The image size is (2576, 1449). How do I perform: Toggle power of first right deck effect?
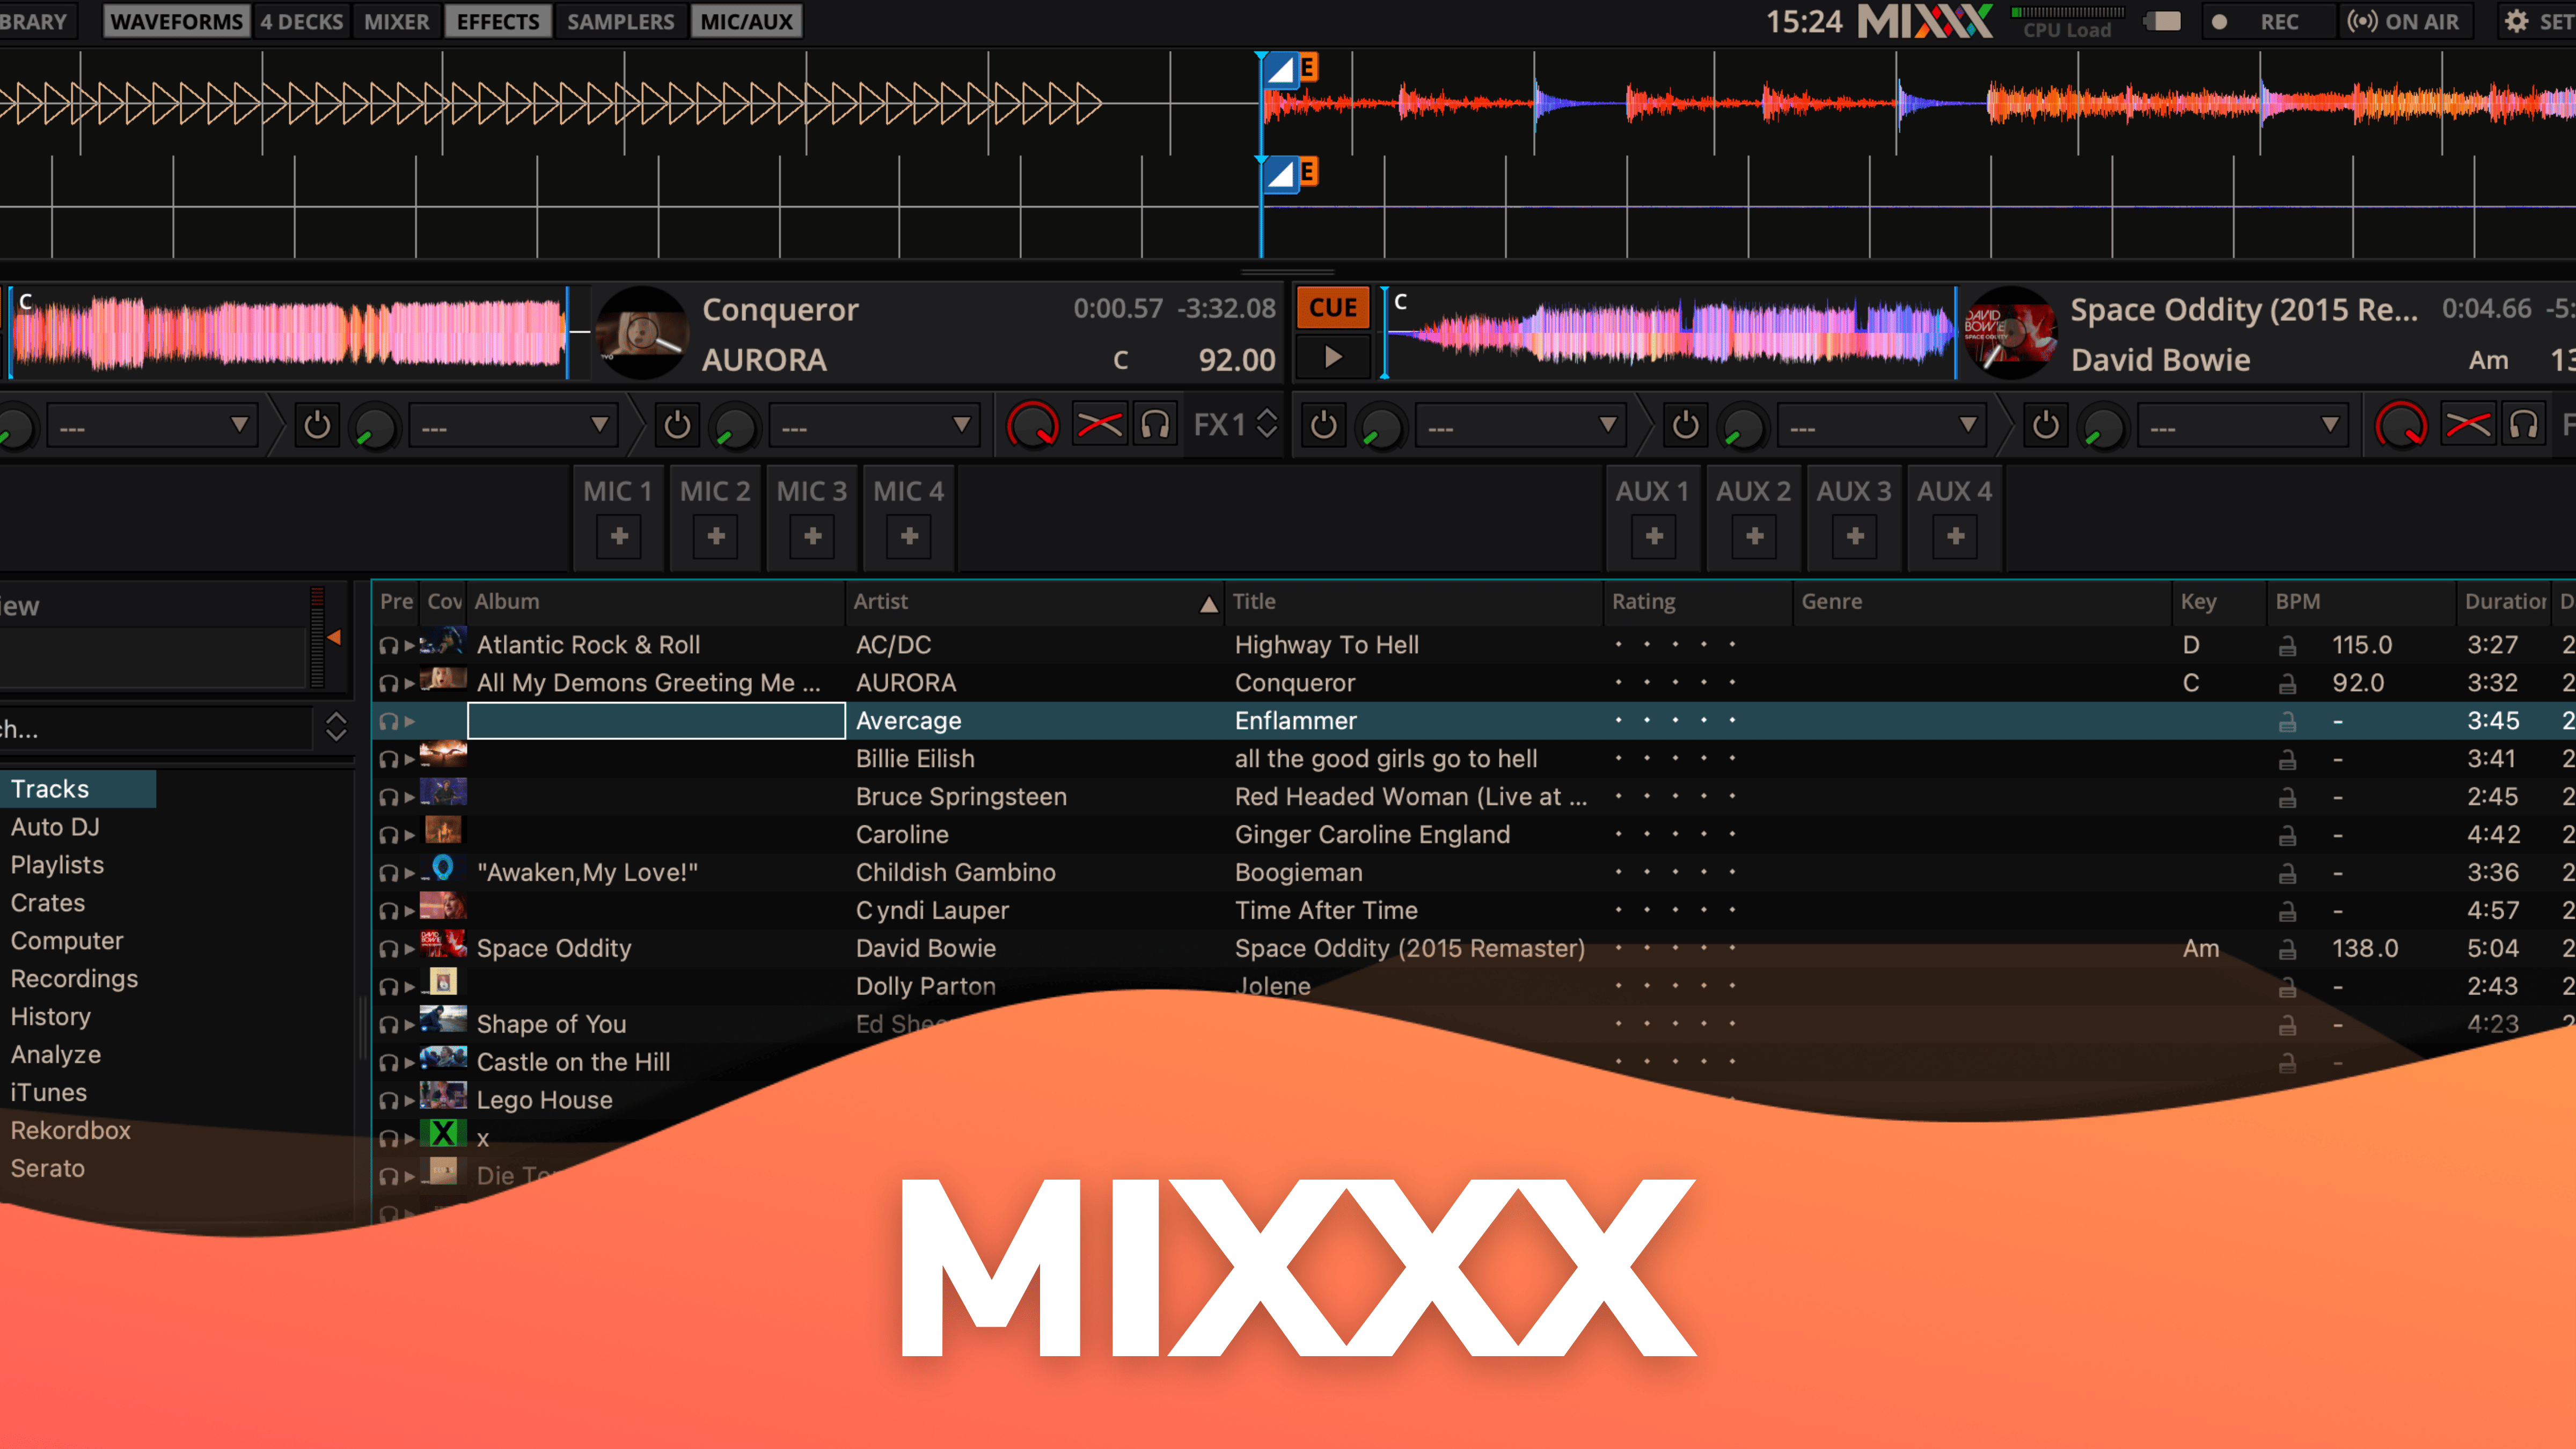tap(1323, 426)
